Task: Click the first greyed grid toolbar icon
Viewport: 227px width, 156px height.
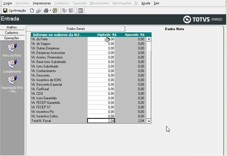Action: (x=64, y=10)
